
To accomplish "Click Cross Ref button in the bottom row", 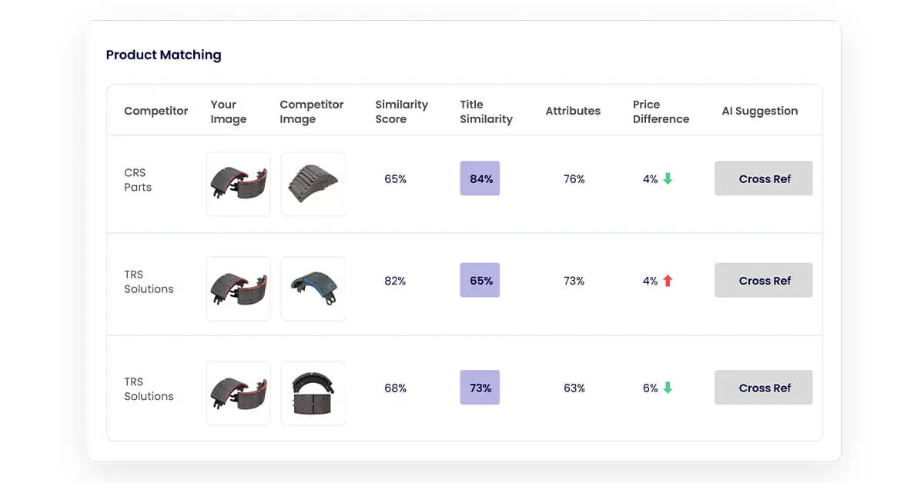I will click(764, 388).
